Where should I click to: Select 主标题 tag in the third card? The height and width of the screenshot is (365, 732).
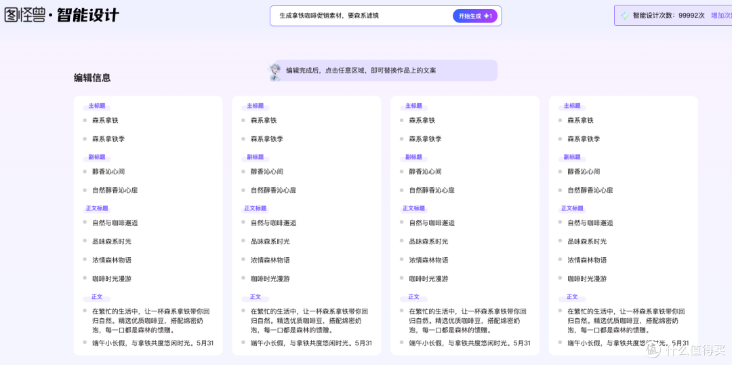(x=413, y=106)
